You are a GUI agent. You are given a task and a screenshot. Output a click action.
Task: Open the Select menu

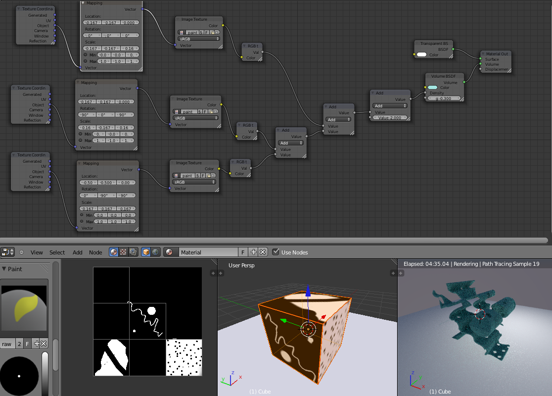[57, 252]
